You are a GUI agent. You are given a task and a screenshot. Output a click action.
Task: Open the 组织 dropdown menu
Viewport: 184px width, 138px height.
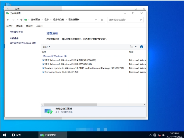[x=46, y=47]
